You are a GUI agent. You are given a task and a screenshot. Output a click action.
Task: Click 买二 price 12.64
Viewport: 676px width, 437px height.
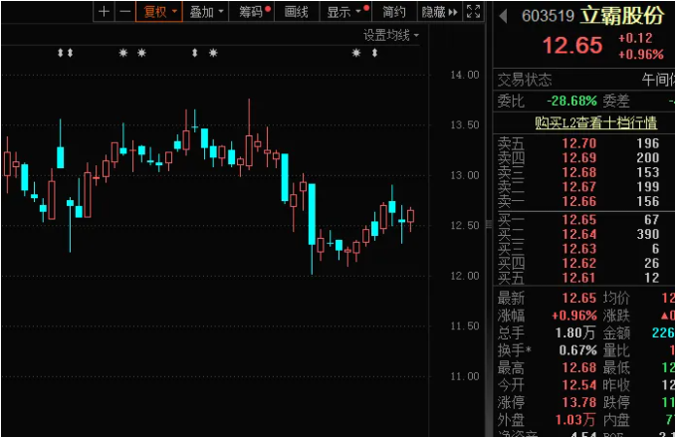[x=579, y=234]
